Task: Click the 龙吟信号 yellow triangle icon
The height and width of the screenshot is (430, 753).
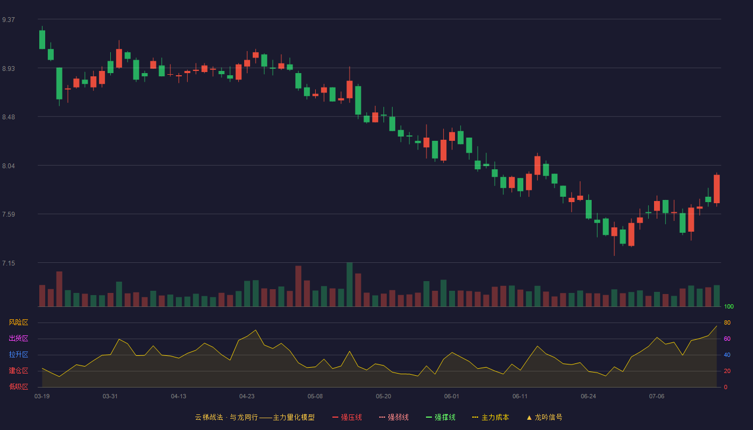Action: pyautogui.click(x=529, y=417)
